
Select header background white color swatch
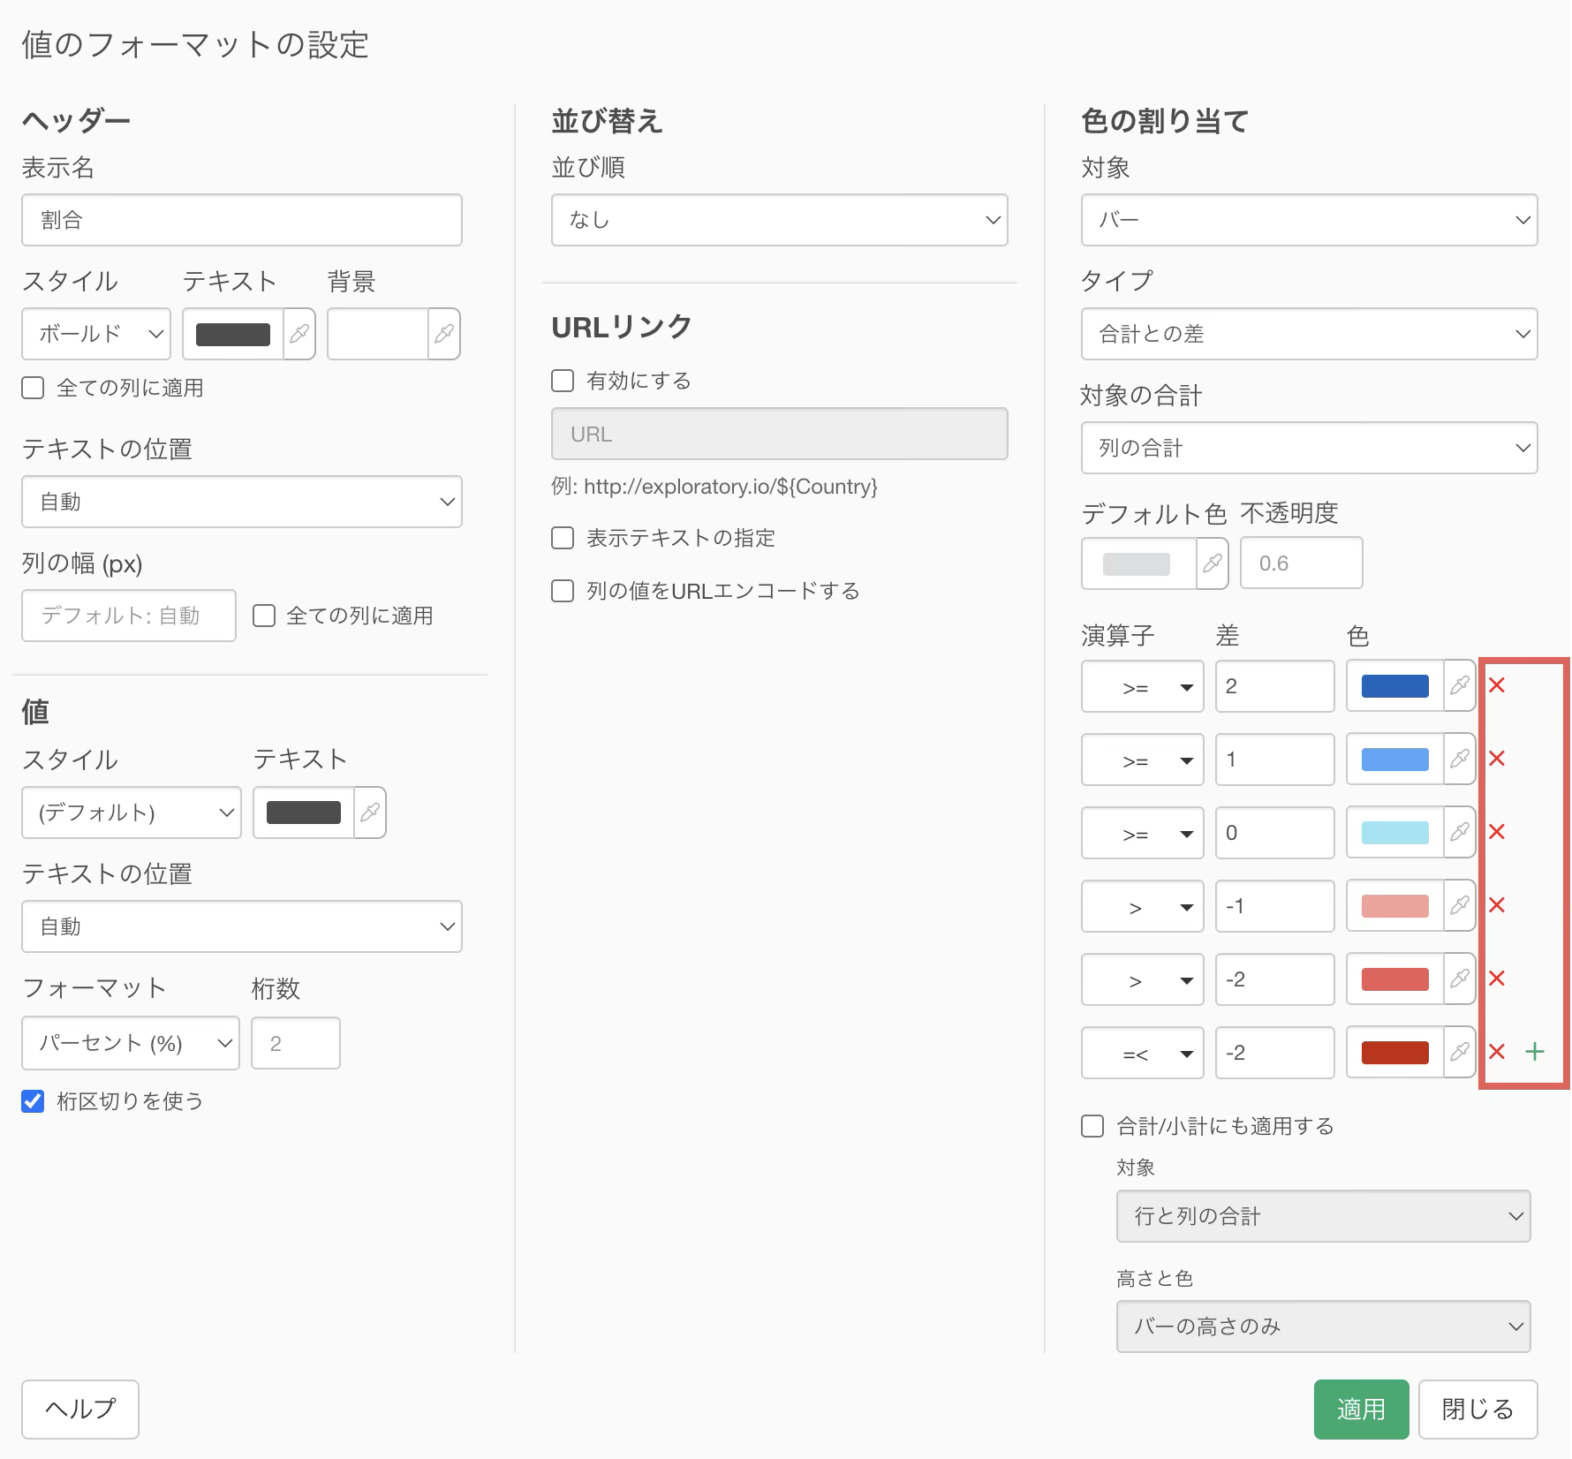pyautogui.click(x=378, y=334)
